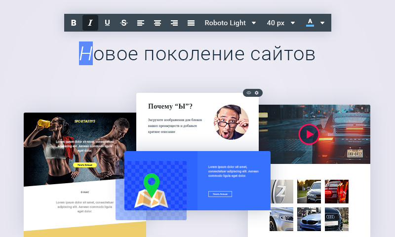
Task: Justify the text alignment
Action: pyautogui.click(x=191, y=23)
